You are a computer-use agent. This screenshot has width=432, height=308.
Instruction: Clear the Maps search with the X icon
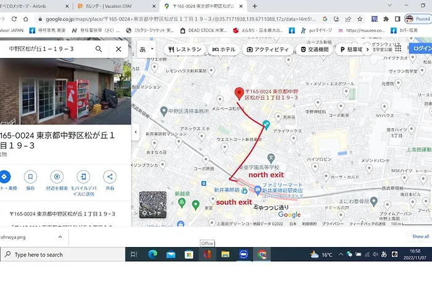(x=118, y=49)
